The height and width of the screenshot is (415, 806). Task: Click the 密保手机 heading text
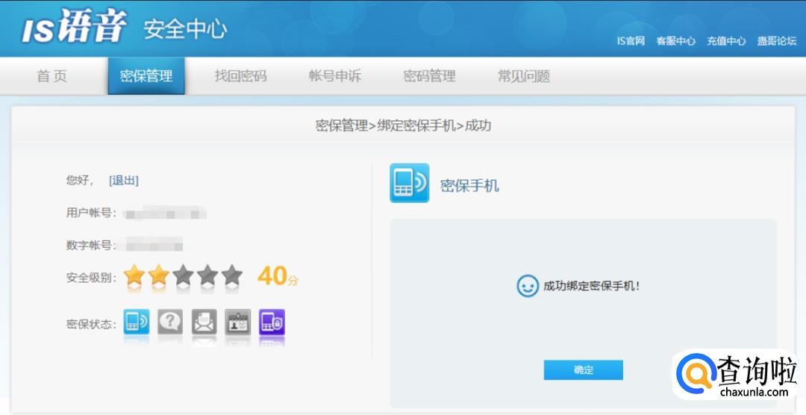tap(469, 186)
